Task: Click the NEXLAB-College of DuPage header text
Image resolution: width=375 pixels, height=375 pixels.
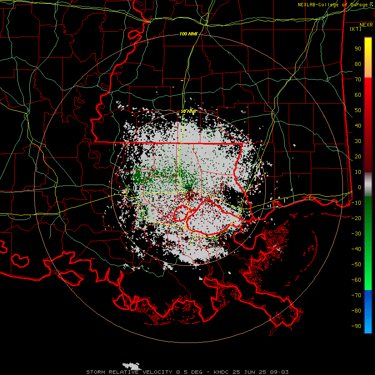Action: (332, 5)
